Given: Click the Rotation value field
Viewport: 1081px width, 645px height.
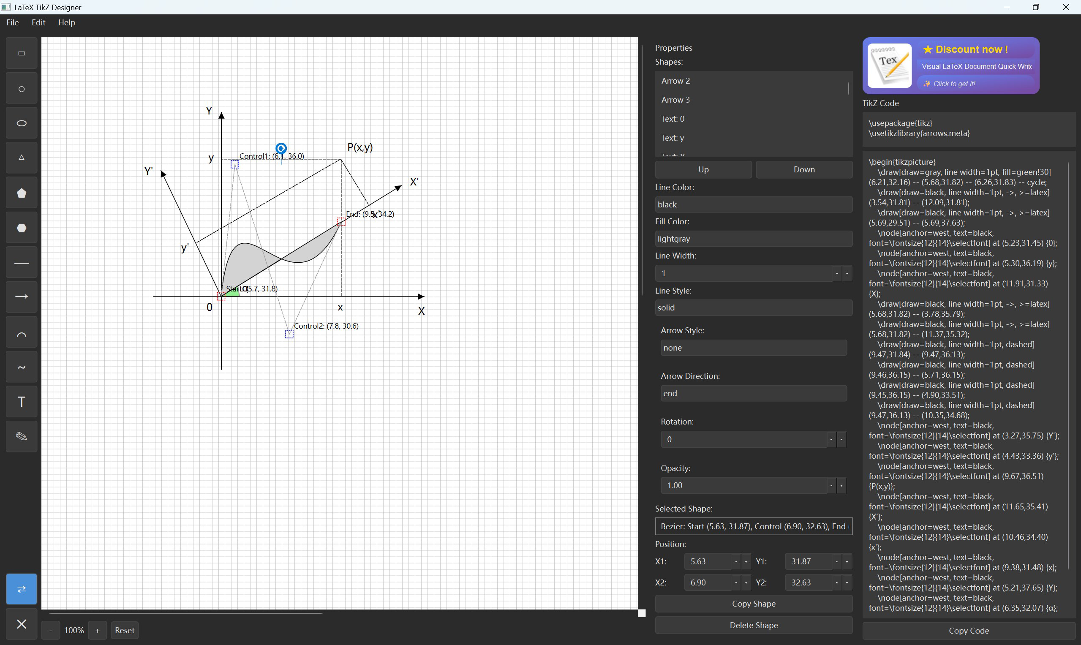Looking at the screenshot, I should 743,439.
